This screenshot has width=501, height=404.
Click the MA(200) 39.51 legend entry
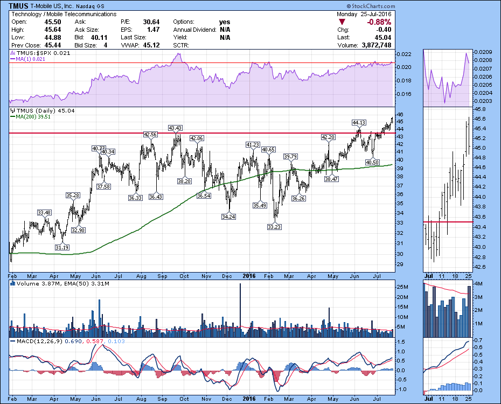pos(31,117)
